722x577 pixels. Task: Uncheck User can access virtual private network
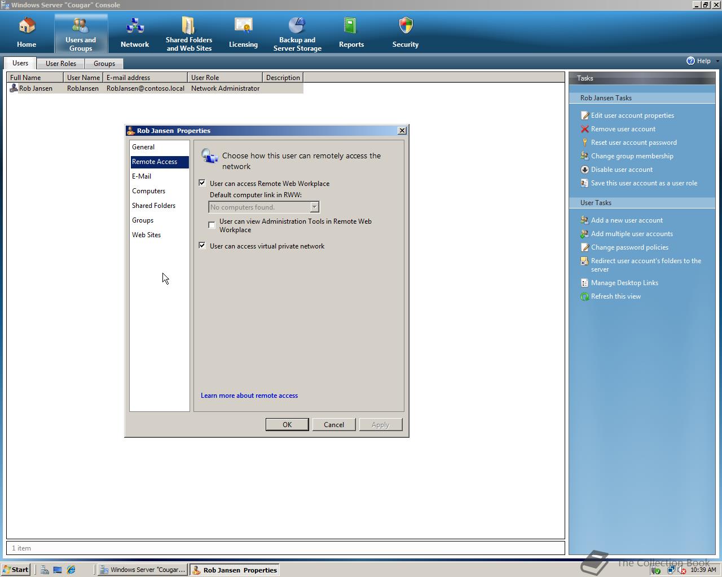click(x=202, y=246)
